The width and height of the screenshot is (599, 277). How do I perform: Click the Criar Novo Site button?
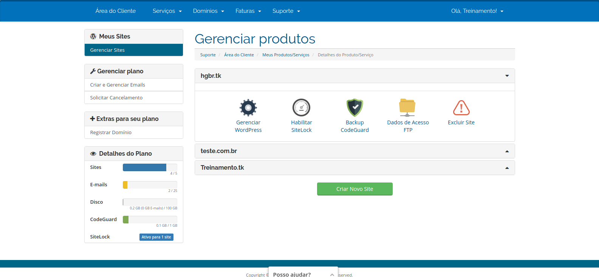pyautogui.click(x=354, y=189)
